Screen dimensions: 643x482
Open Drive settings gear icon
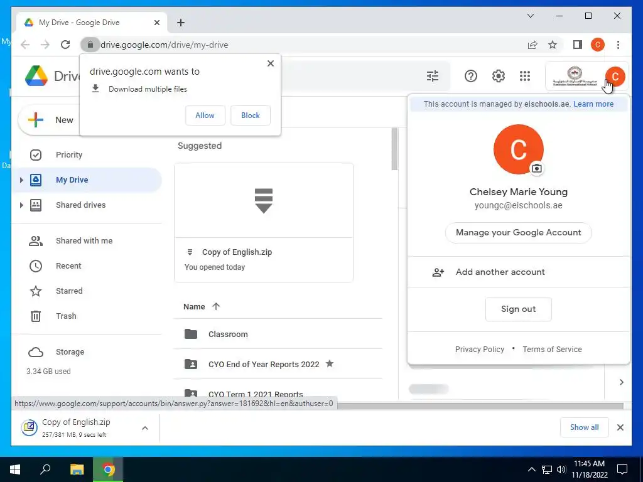coord(498,76)
